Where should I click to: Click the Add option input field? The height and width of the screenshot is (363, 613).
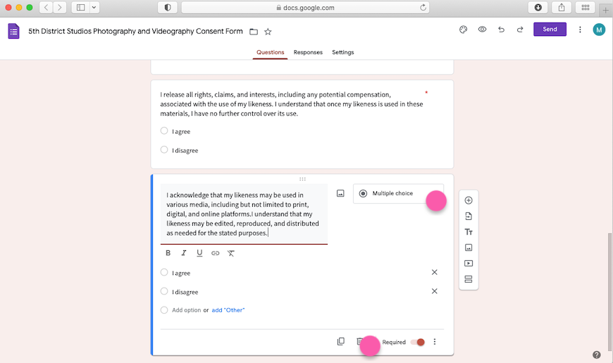[186, 310]
